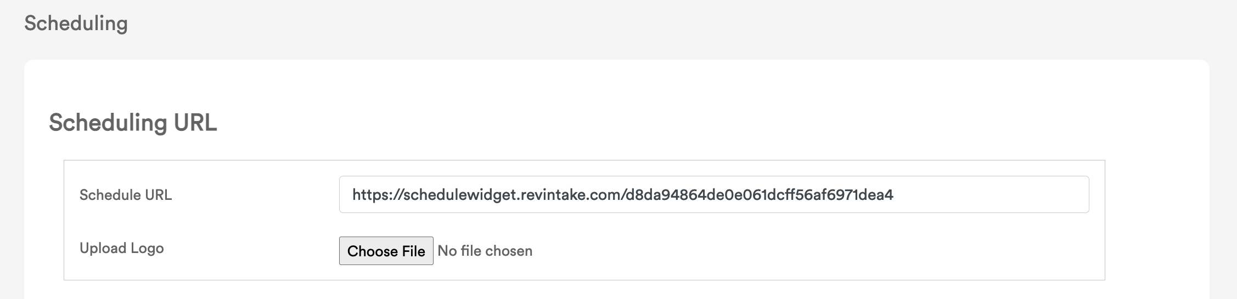This screenshot has height=299, width=1237.
Task: Place cursor at end of URL hash
Action: [x=894, y=194]
